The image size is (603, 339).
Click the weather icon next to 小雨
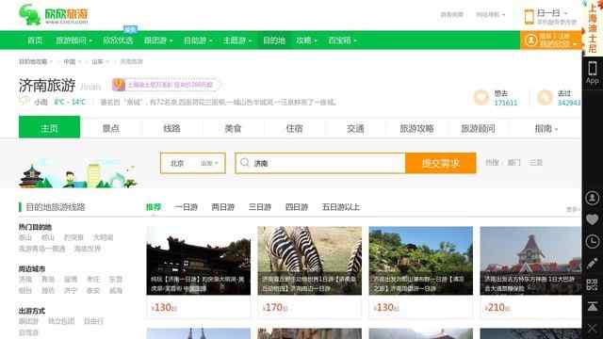(x=24, y=101)
